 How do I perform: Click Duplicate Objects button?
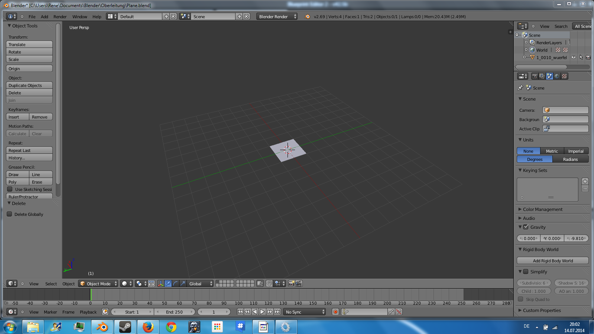(29, 85)
